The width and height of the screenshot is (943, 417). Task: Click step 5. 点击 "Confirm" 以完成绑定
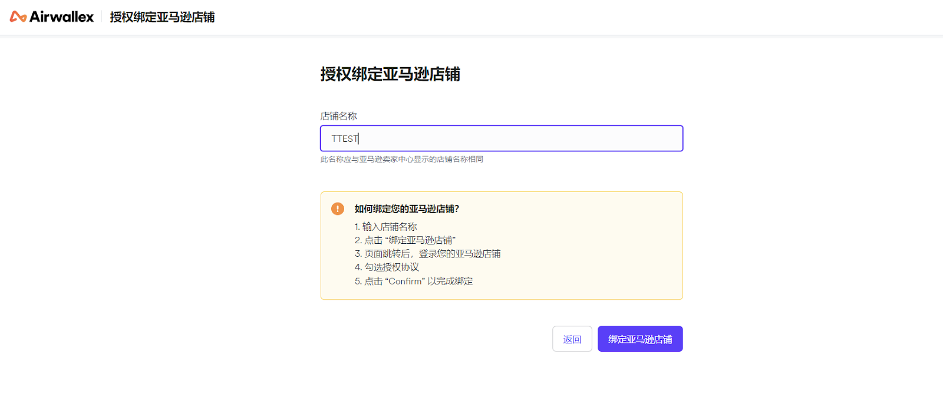pos(414,281)
